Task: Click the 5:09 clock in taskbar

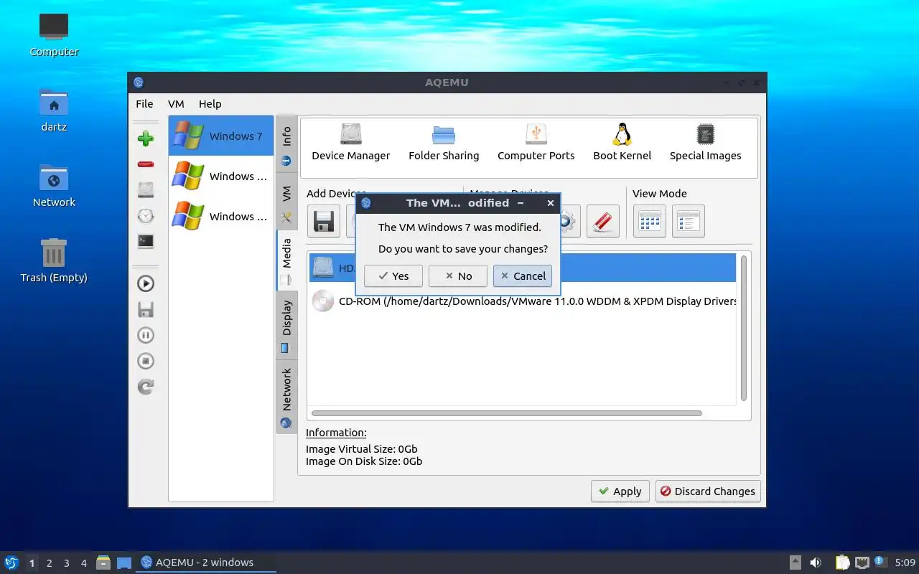Action: coord(905,563)
